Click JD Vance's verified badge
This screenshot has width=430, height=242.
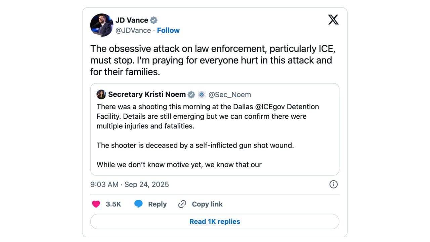(x=154, y=20)
